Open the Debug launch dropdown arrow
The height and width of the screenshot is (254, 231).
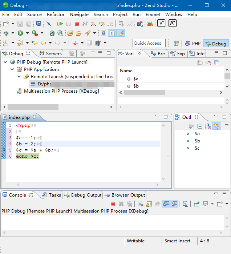pos(13,33)
